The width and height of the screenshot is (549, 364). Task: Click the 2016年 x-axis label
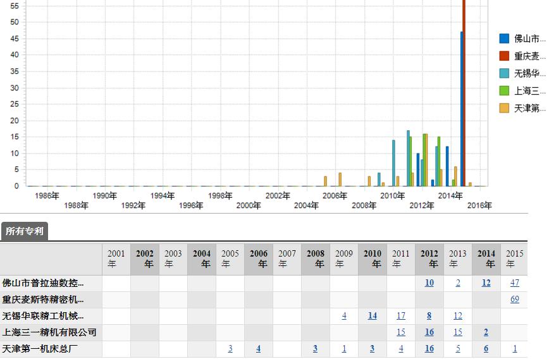[479, 205]
